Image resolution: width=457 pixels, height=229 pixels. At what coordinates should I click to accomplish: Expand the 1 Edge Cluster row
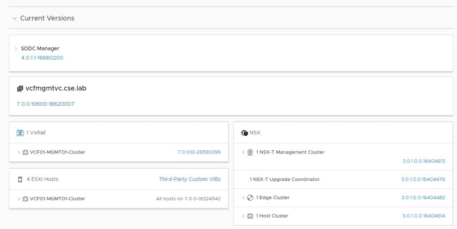(243, 198)
